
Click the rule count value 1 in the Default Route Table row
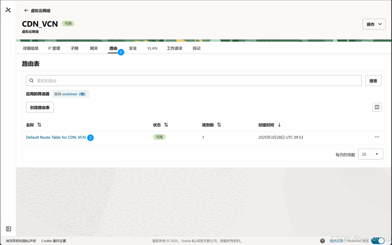[x=203, y=138]
